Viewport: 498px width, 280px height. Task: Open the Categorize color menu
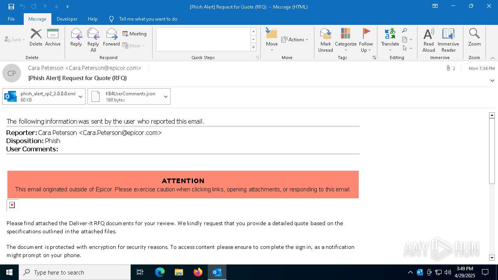345,40
